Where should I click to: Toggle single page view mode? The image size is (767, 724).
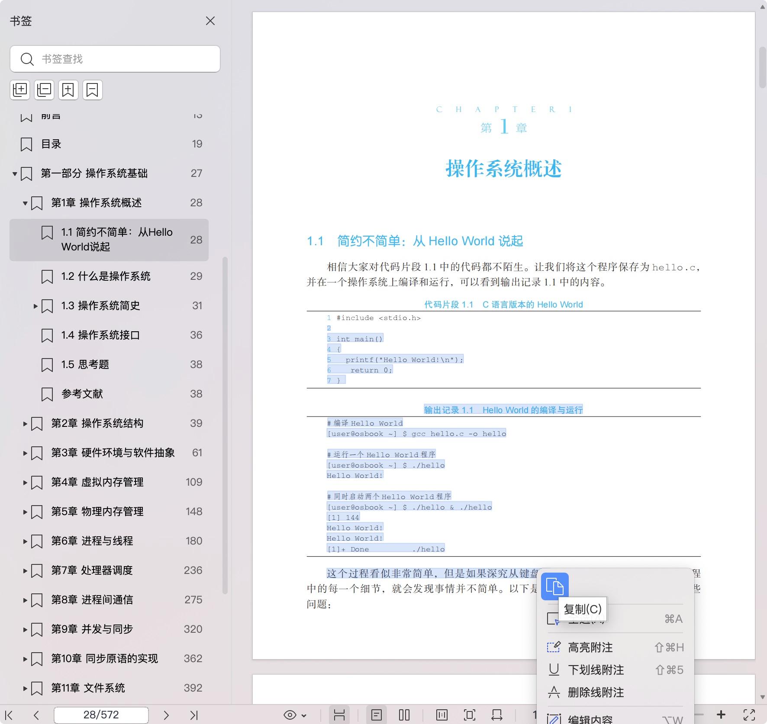[x=377, y=714]
